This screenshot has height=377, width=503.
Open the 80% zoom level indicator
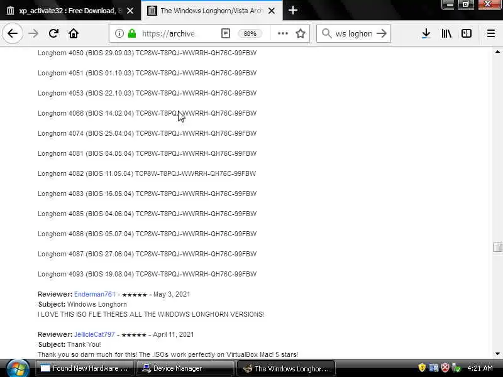250,33
